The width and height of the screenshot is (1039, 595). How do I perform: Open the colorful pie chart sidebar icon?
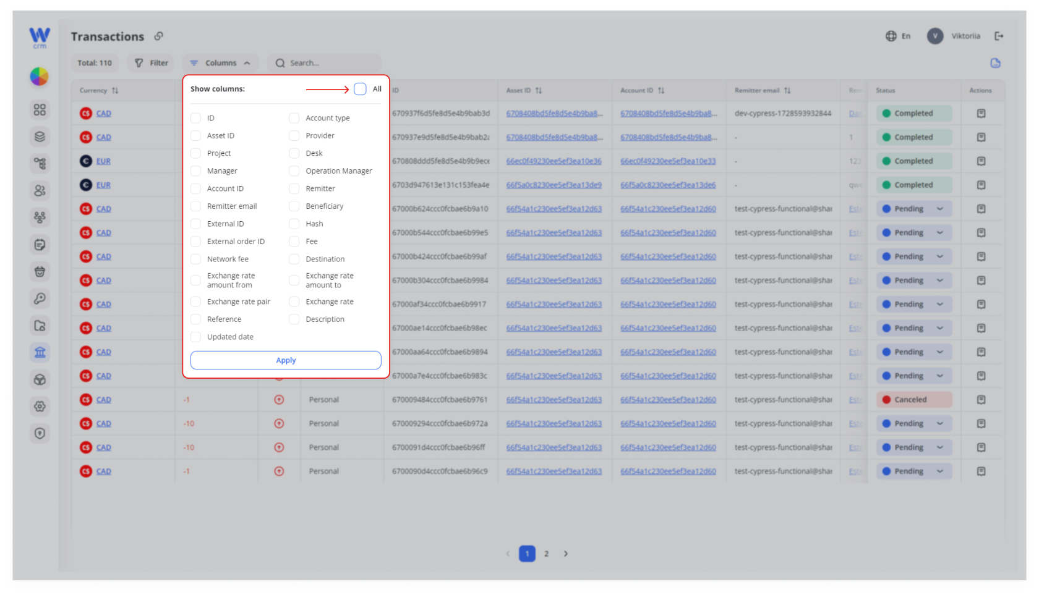tap(40, 77)
